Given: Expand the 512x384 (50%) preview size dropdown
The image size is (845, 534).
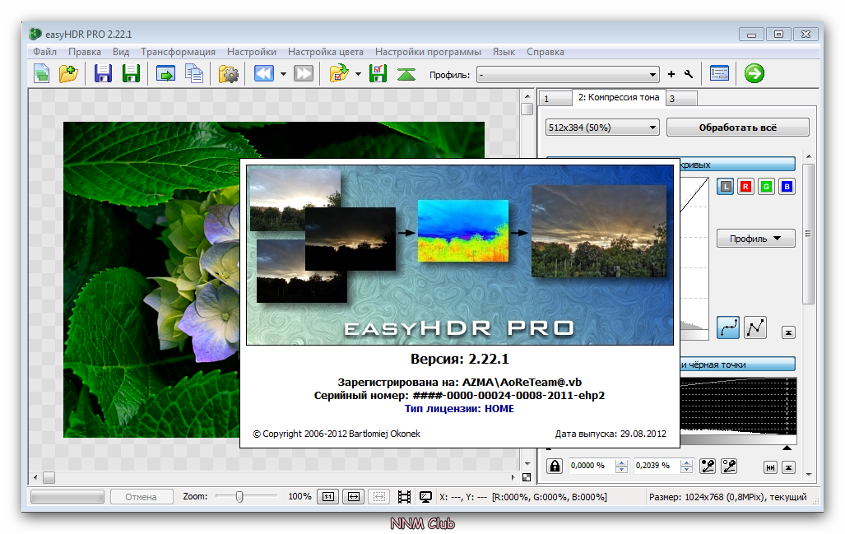Looking at the screenshot, I should (602, 128).
